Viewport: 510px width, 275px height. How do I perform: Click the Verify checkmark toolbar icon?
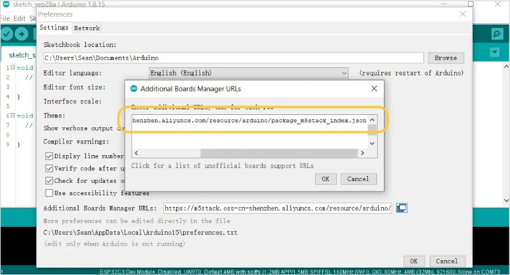pyautogui.click(x=7, y=34)
